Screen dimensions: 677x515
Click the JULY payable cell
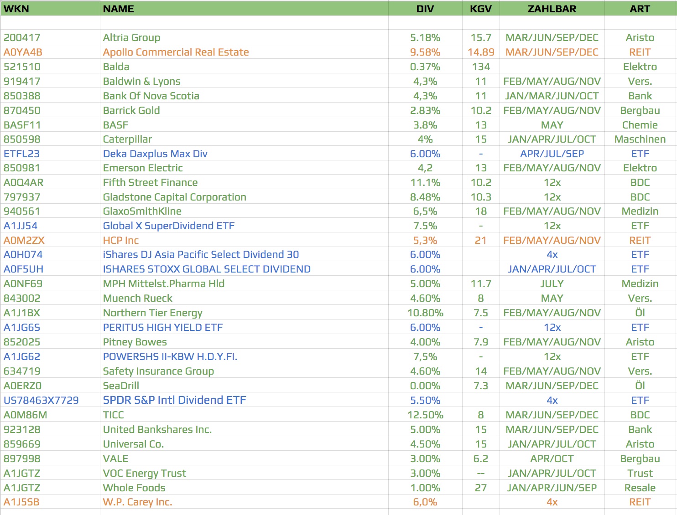click(552, 283)
